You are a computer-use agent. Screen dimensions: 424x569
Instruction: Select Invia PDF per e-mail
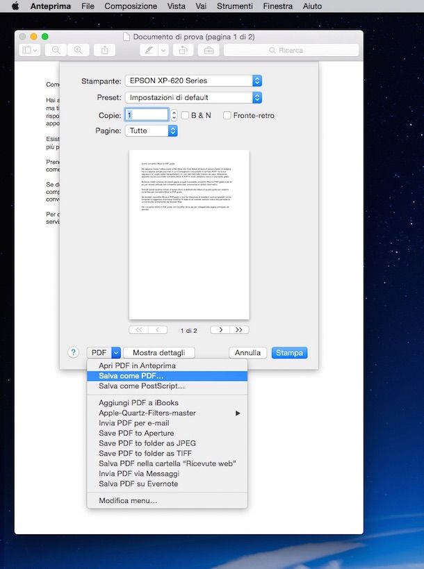pos(133,423)
